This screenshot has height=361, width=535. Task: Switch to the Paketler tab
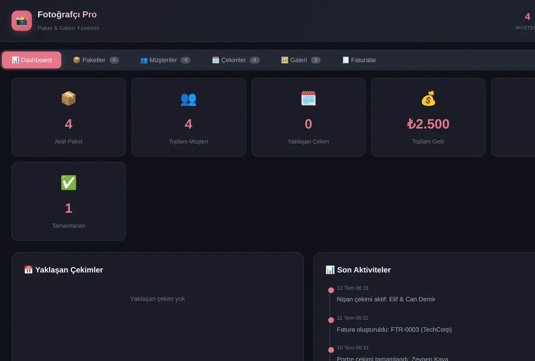click(x=96, y=60)
